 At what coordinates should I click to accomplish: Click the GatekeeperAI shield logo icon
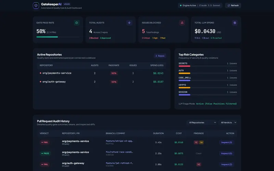point(36,5)
